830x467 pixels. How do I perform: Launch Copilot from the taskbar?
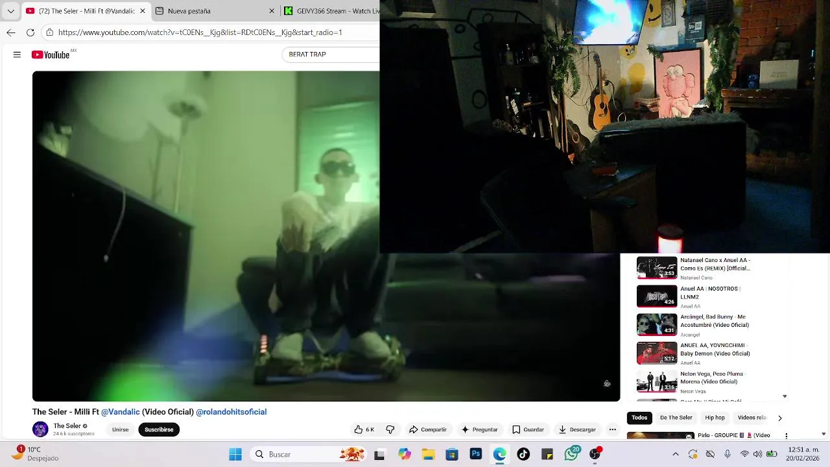[x=405, y=454]
